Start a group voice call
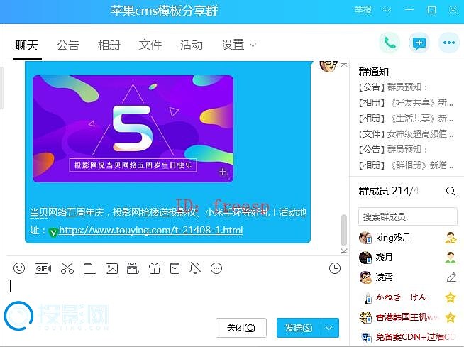This screenshot has width=464, height=347. pos(390,43)
